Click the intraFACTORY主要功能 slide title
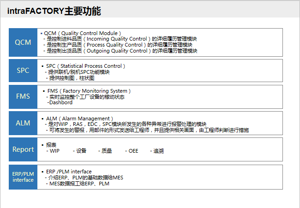Image resolution: width=300 pixels, height=208 pixels. [x=54, y=11]
